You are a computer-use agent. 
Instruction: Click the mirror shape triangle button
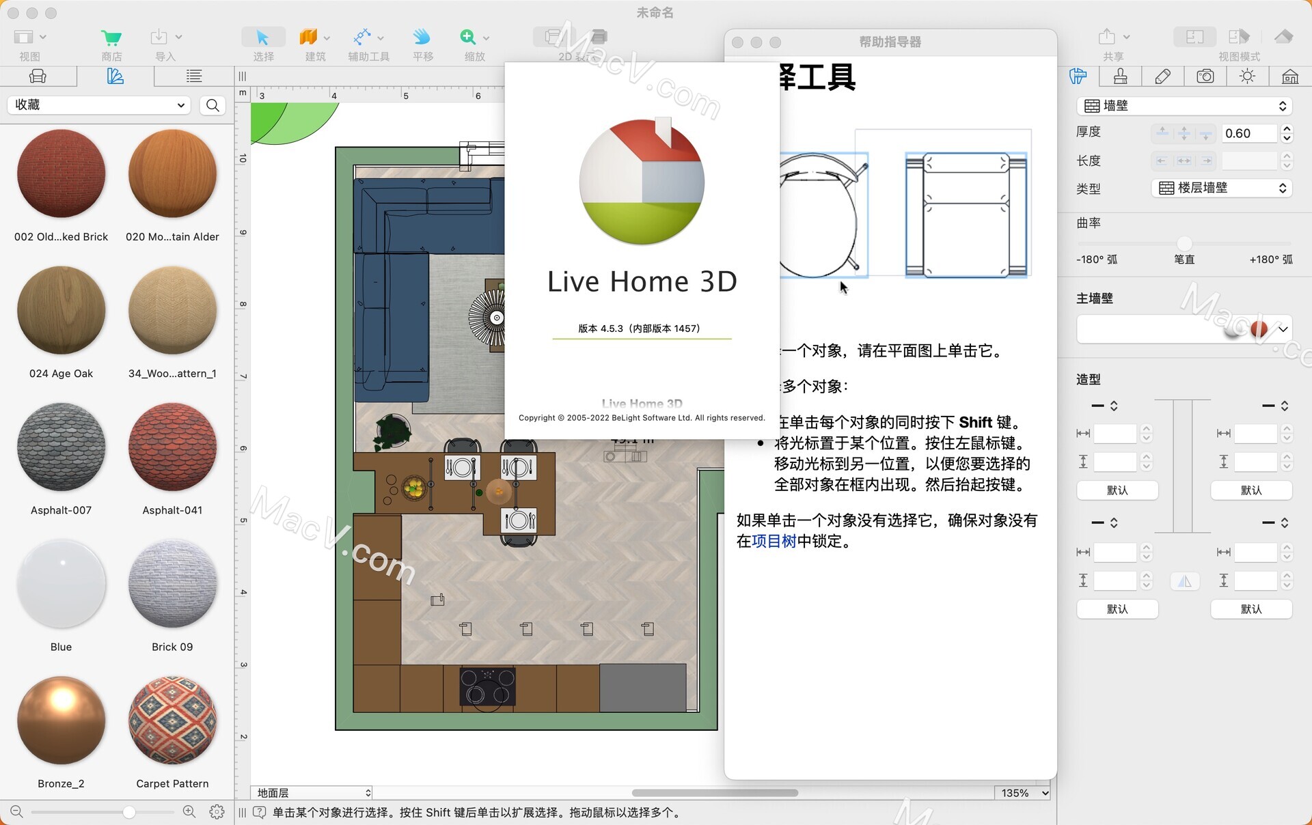point(1185,581)
